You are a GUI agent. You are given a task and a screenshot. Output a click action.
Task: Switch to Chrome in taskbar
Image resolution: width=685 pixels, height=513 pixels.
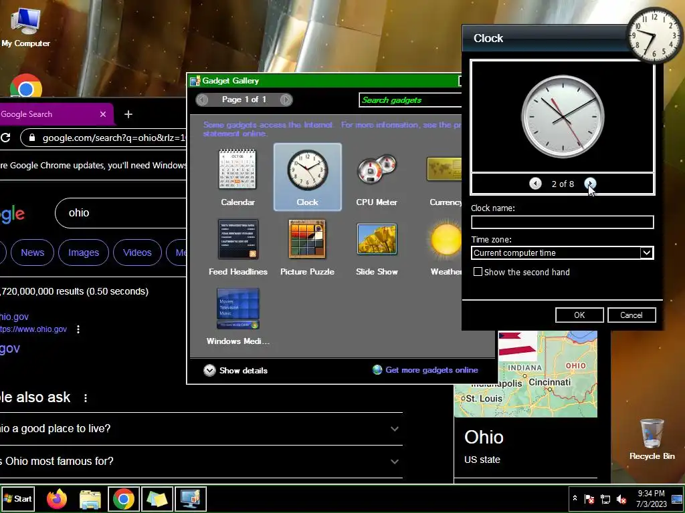point(124,498)
